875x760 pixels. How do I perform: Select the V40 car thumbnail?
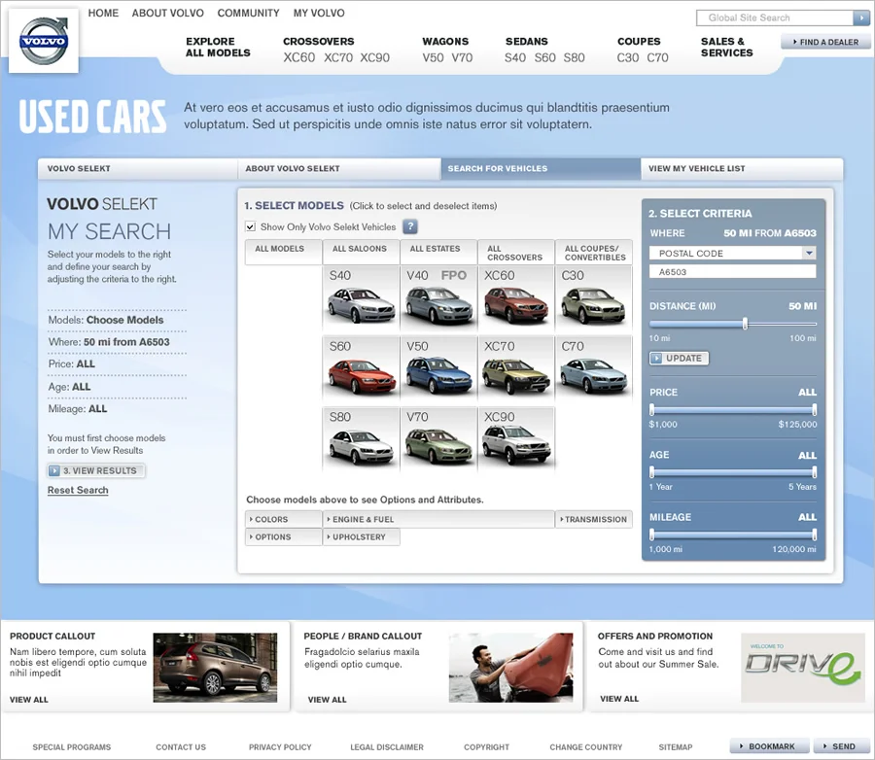pyautogui.click(x=438, y=297)
